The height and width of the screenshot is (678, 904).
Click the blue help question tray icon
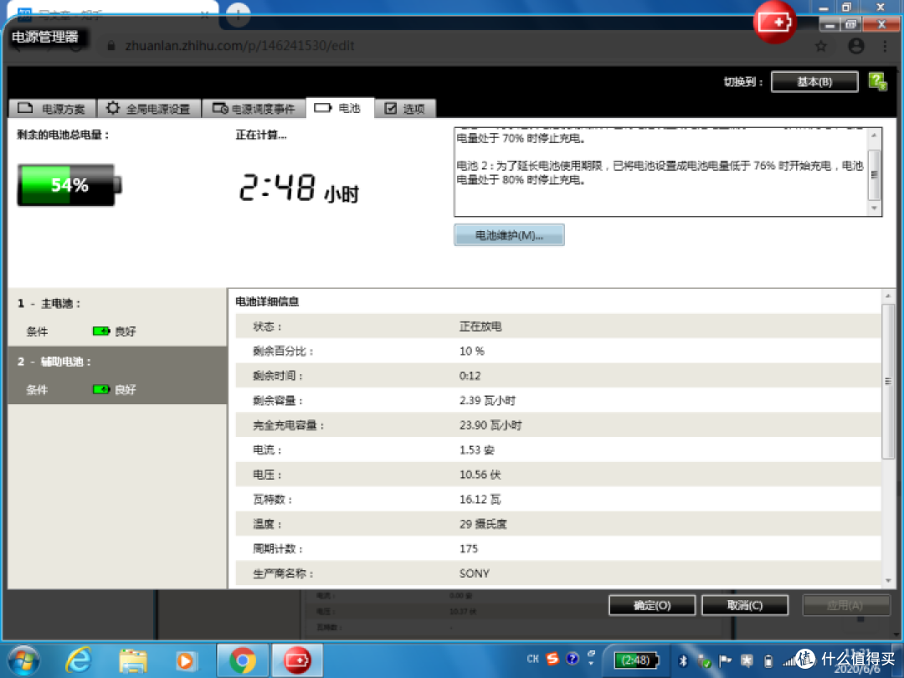tap(572, 659)
